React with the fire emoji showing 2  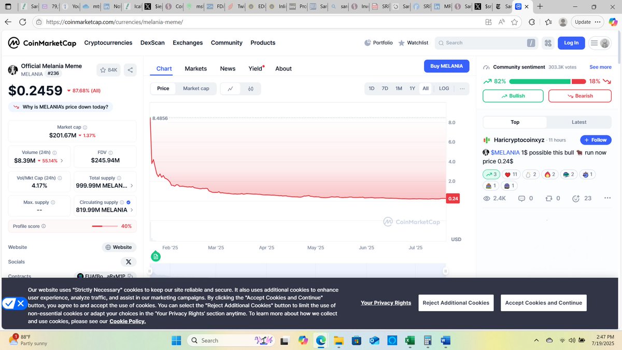coord(549,175)
